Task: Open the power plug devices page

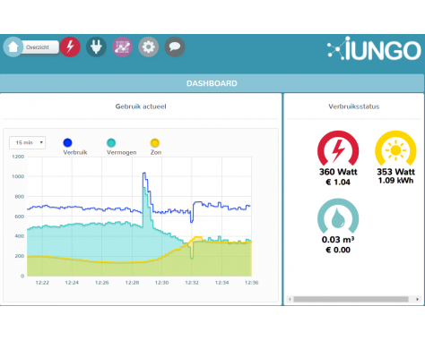Action: click(x=96, y=47)
